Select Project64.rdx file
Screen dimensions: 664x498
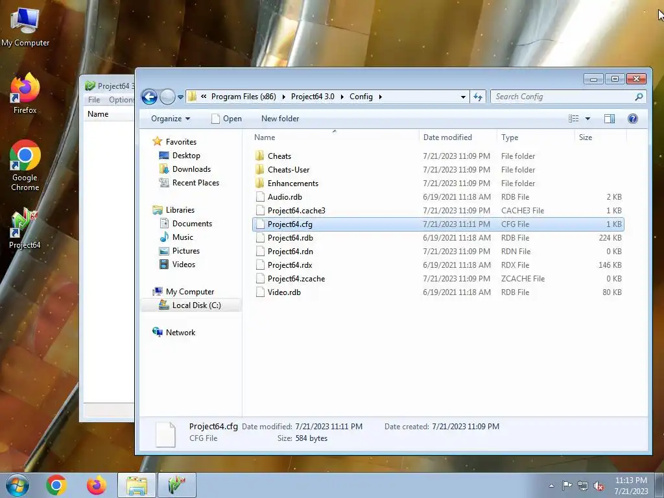pyautogui.click(x=438, y=265)
